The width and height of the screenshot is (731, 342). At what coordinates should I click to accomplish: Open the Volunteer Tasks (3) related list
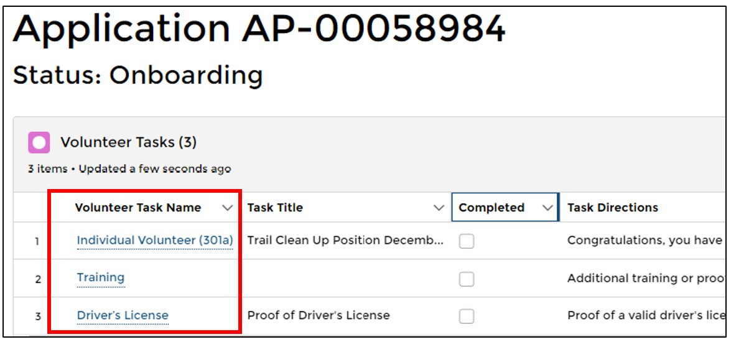pos(129,142)
